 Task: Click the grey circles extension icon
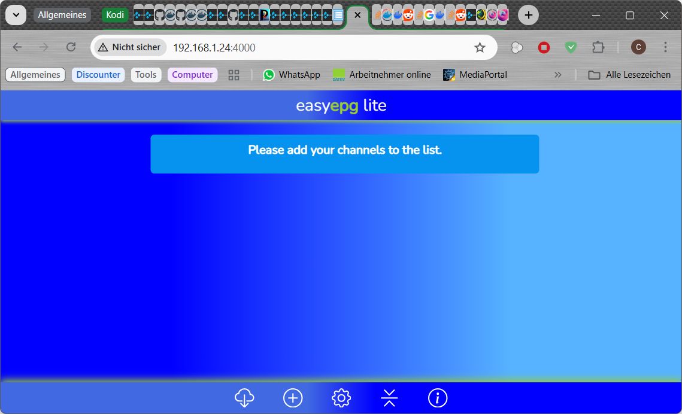point(517,47)
